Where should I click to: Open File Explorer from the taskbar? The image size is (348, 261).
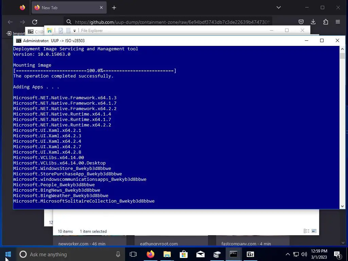(x=167, y=254)
